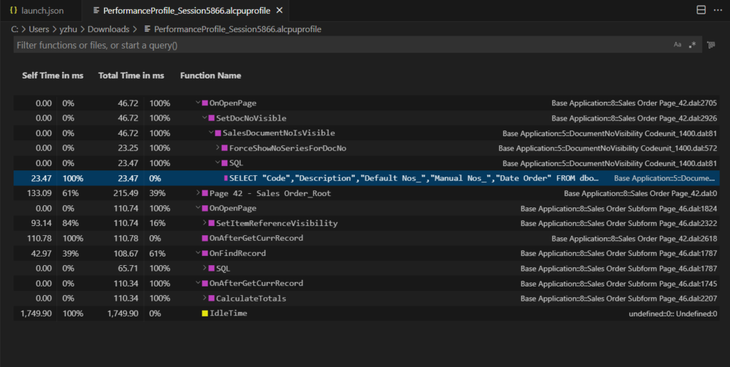This screenshot has width=730, height=367.
Task: Toggle Match Case (Aa) in filter box
Action: (x=677, y=45)
